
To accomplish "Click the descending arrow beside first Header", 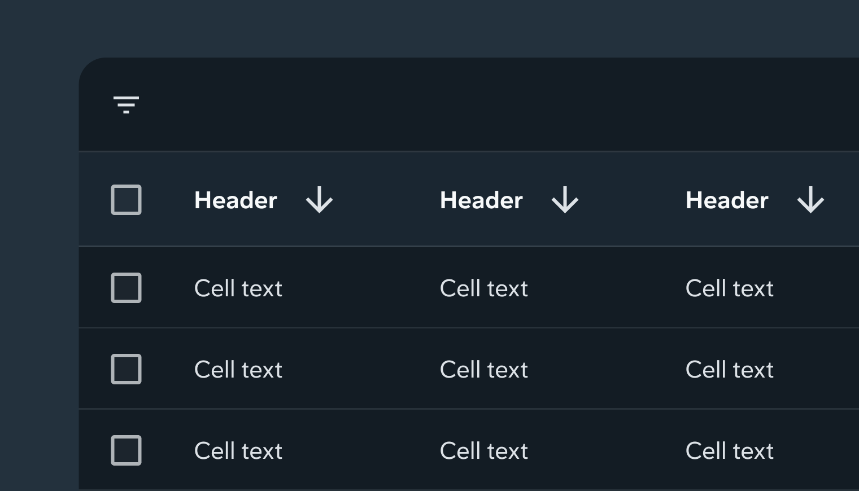I will [x=320, y=200].
